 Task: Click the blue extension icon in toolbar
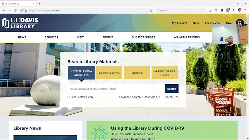233,10
